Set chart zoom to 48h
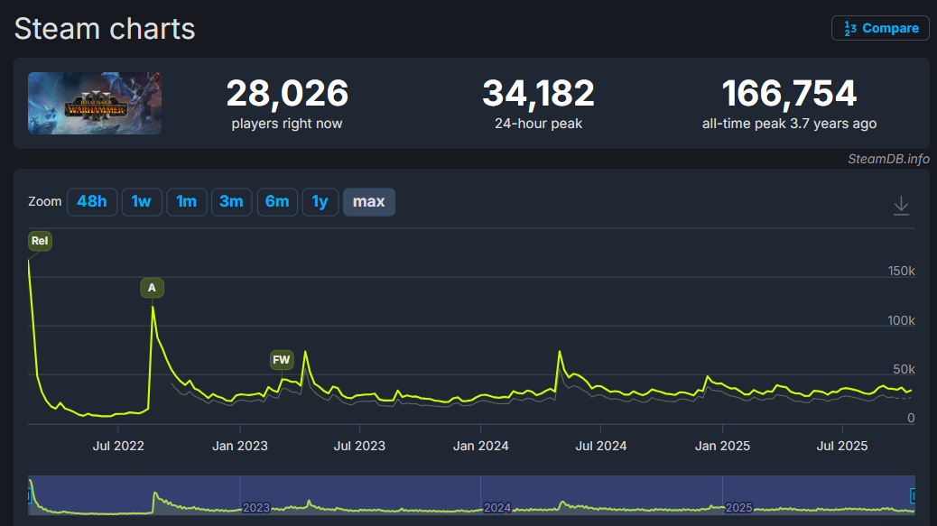 point(92,202)
